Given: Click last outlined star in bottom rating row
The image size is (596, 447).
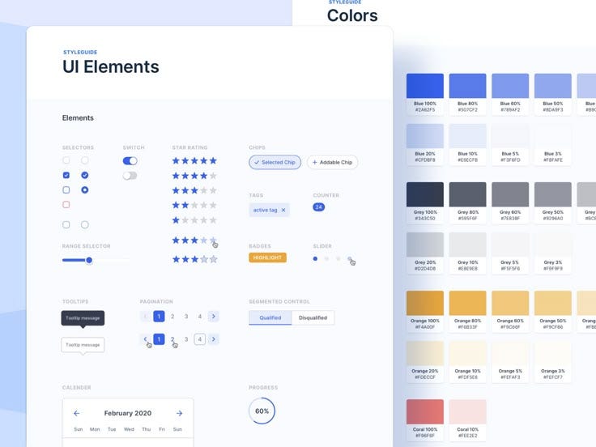Looking at the screenshot, I should click(213, 259).
